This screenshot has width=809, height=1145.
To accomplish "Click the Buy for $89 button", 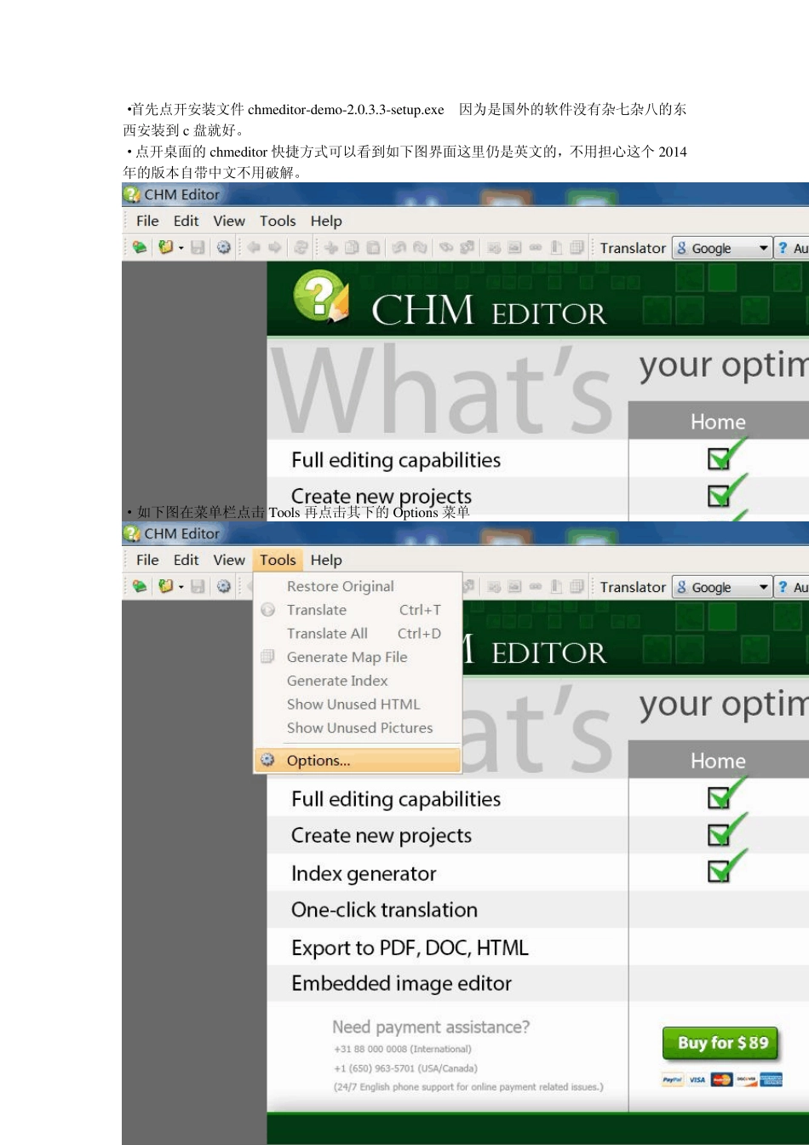I will 721,1044.
